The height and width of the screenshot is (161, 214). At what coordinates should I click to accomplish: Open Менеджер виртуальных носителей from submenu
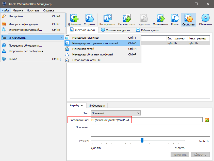click(x=103, y=43)
